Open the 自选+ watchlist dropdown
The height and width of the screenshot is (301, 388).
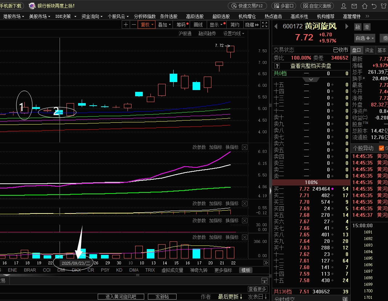pyautogui.click(x=365, y=38)
